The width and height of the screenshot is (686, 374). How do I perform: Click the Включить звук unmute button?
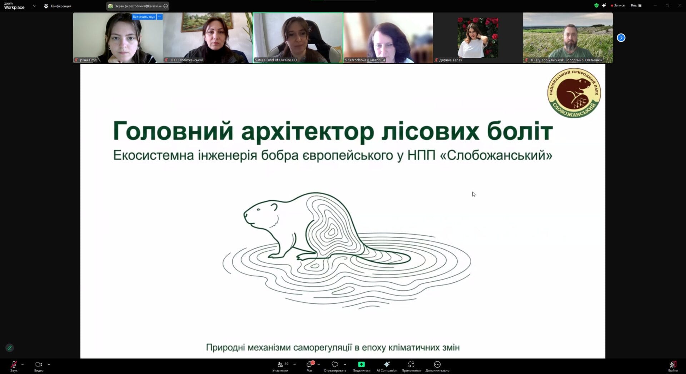(144, 17)
